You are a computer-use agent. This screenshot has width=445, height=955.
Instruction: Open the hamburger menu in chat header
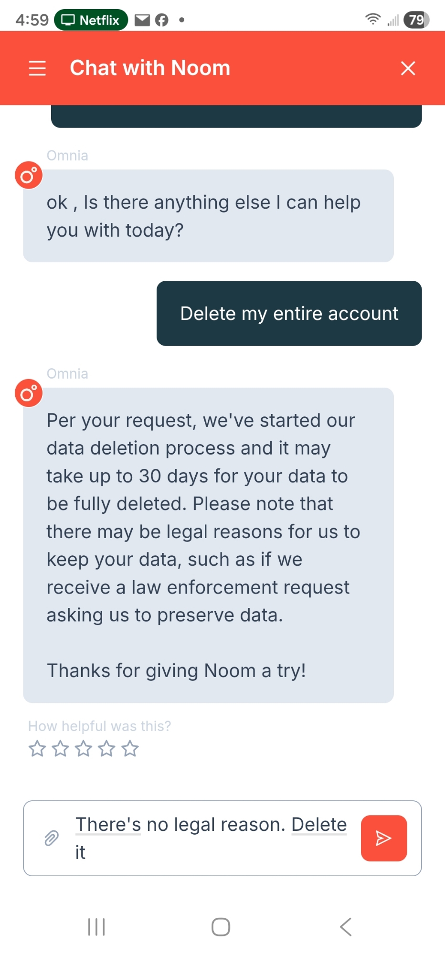coord(37,68)
